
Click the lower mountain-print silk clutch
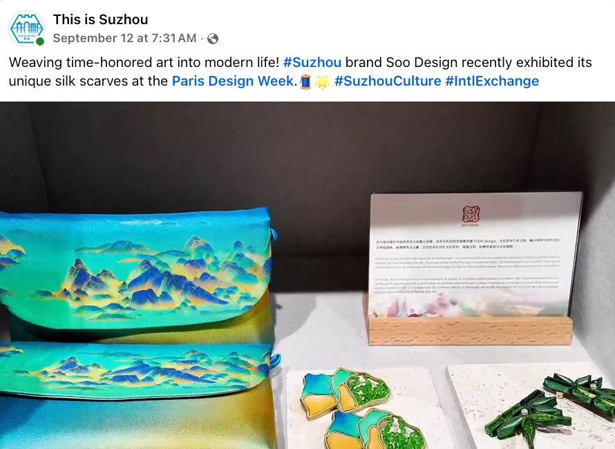point(138,395)
